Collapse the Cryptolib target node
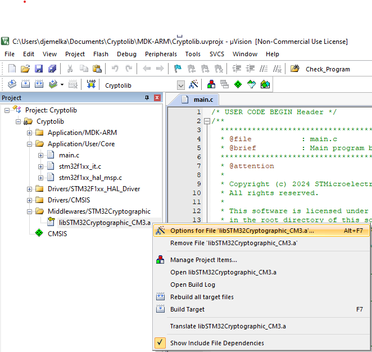The width and height of the screenshot is (372, 352). 18,122
